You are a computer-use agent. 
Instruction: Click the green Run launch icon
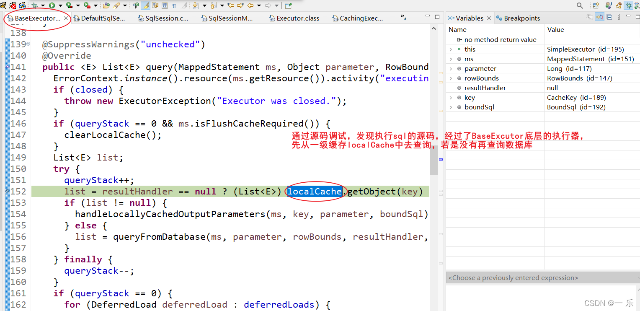tap(52, 5)
